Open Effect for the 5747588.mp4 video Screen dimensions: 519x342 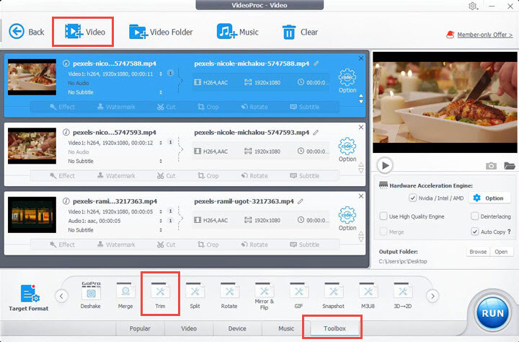pos(62,107)
